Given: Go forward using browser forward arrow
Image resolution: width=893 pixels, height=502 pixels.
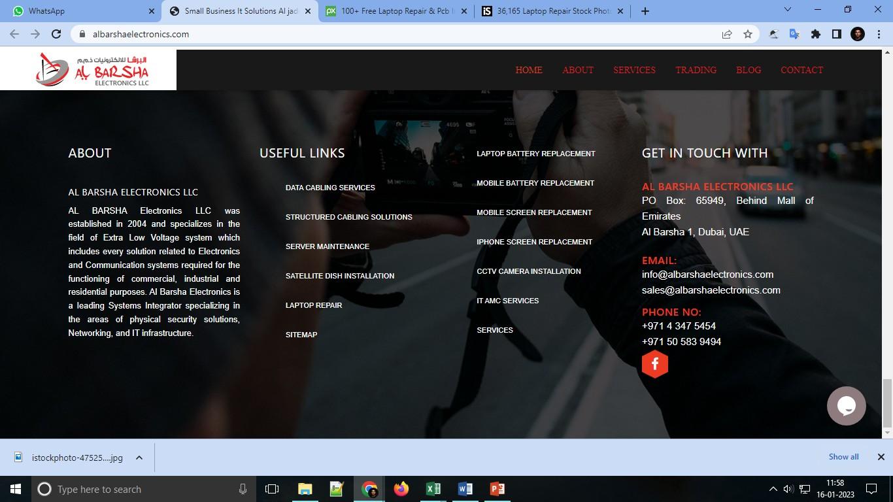Looking at the screenshot, I should (x=35, y=34).
